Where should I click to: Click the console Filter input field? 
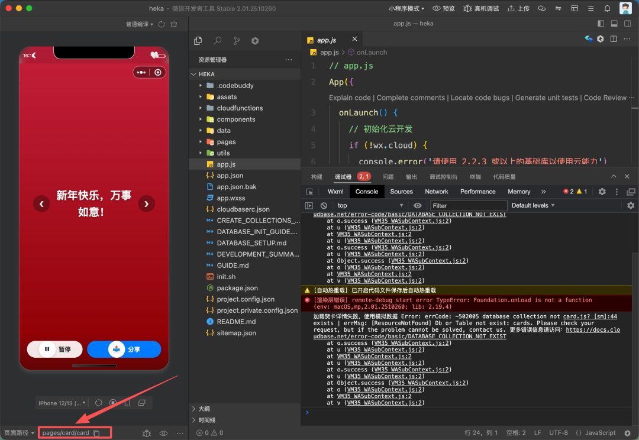pyautogui.click(x=467, y=205)
